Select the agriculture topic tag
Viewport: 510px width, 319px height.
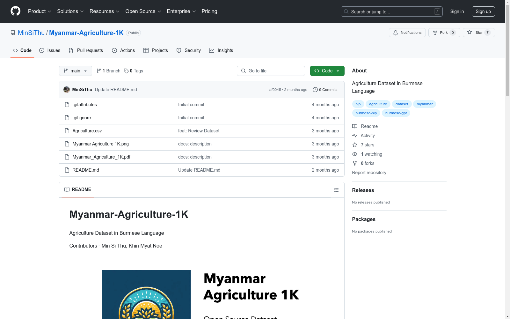click(x=378, y=104)
